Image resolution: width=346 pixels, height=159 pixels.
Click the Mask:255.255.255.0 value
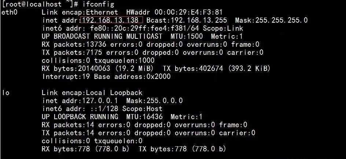pyautogui.click(x=271, y=20)
